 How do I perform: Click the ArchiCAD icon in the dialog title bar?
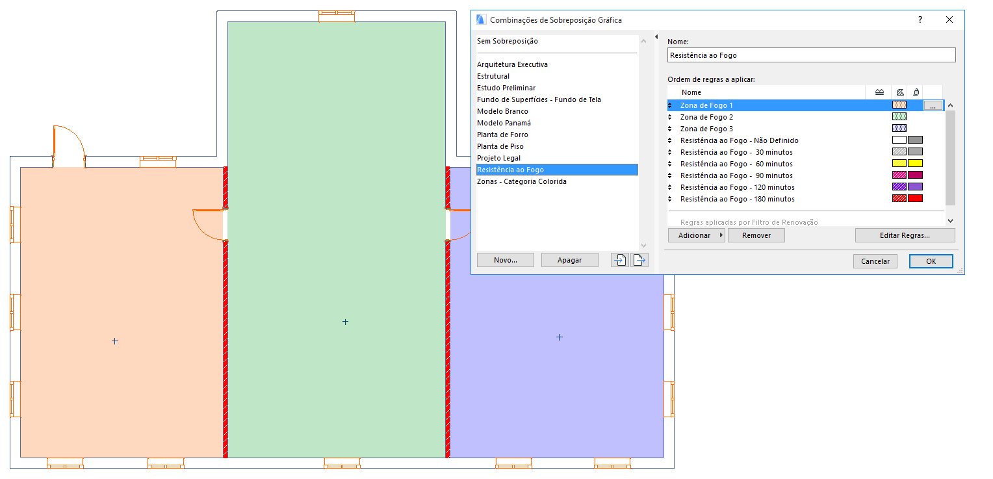pyautogui.click(x=481, y=19)
